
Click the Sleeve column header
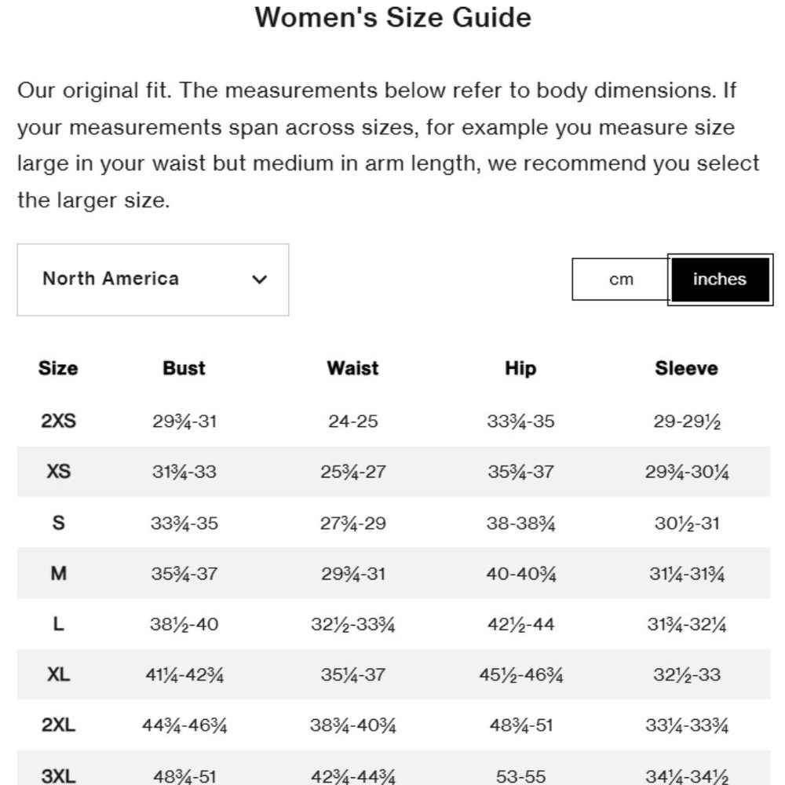[x=686, y=368]
